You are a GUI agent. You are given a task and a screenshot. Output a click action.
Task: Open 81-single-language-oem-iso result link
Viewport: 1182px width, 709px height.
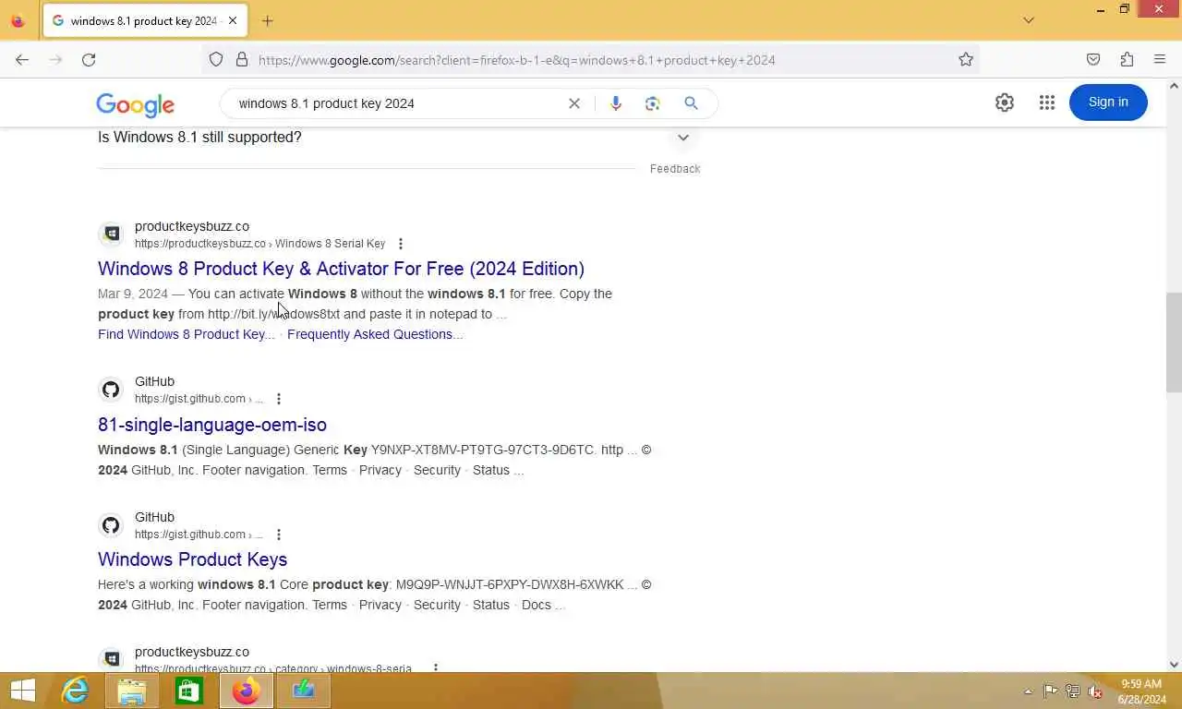tap(212, 425)
